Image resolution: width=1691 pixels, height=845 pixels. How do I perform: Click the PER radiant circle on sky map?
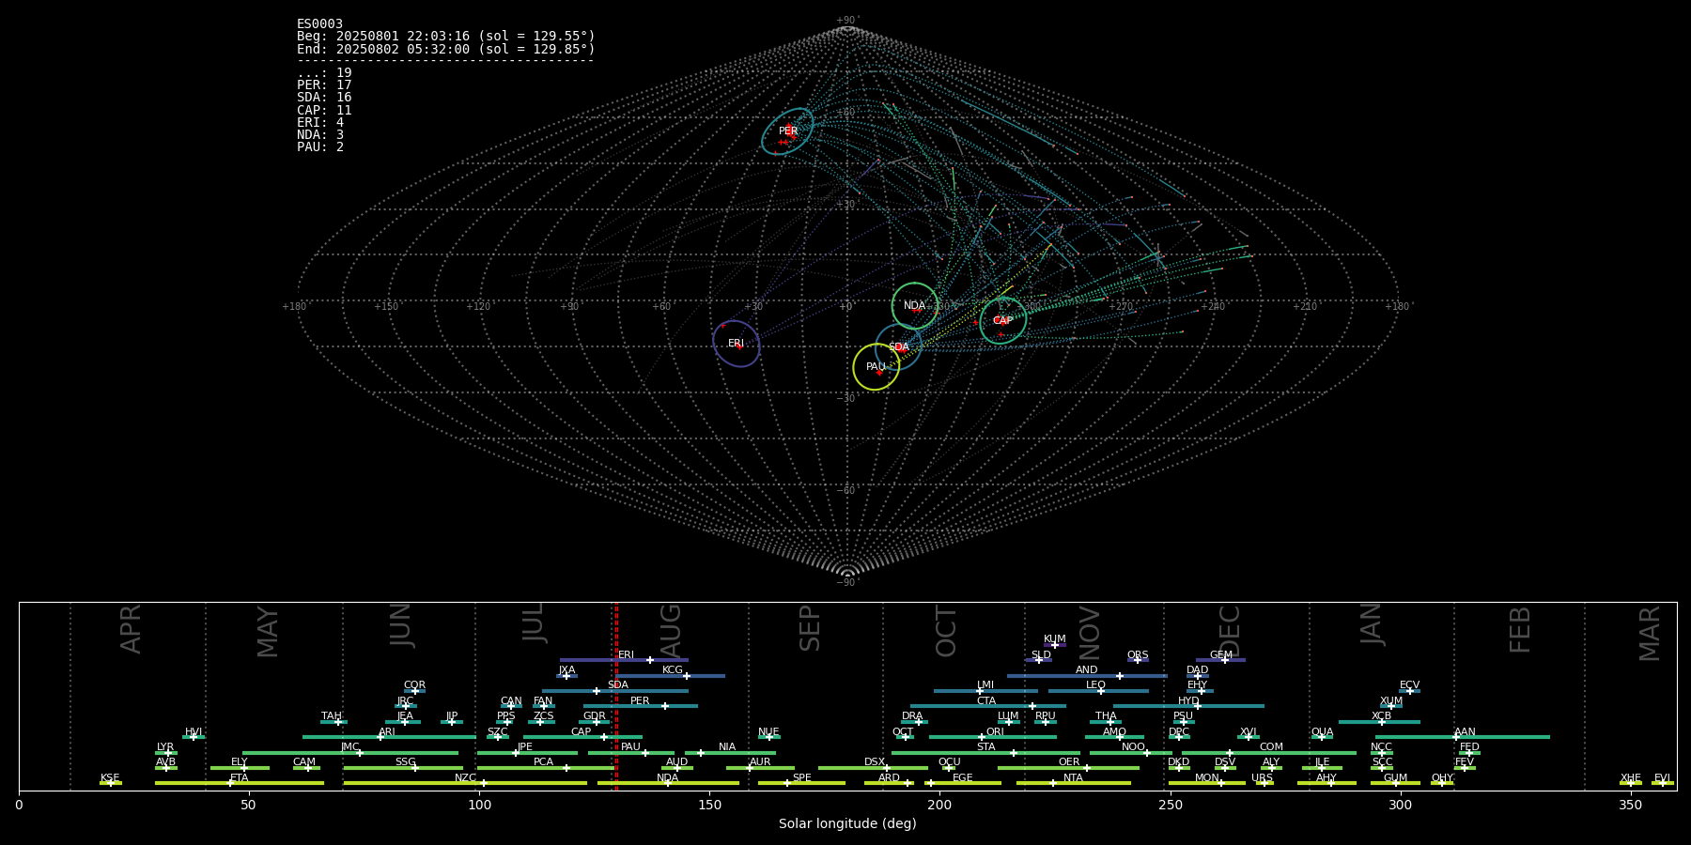pos(787,131)
